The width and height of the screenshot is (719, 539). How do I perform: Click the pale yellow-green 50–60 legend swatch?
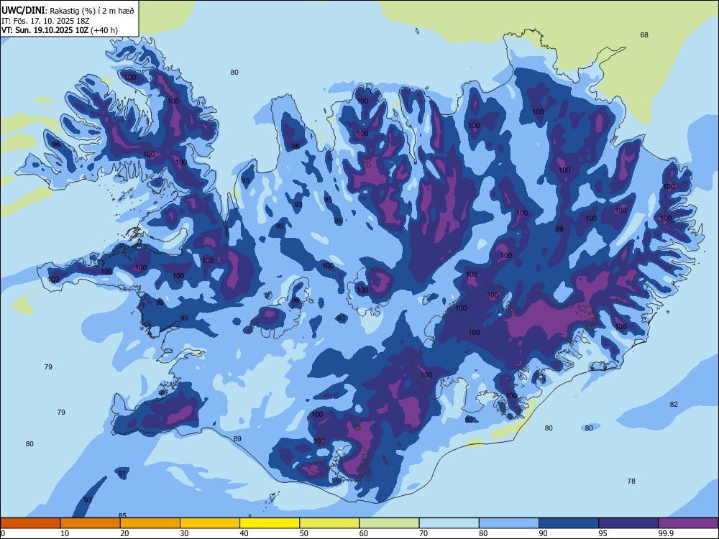[329, 523]
